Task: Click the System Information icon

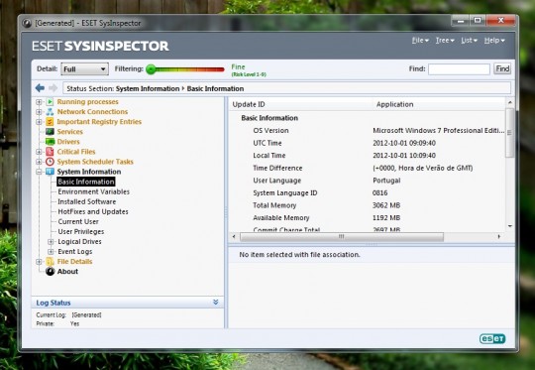Action: click(x=50, y=172)
